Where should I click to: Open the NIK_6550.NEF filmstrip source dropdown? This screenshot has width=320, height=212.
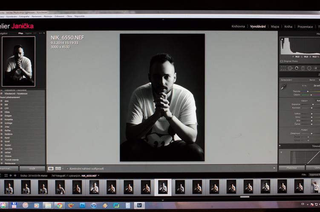[x=98, y=175]
